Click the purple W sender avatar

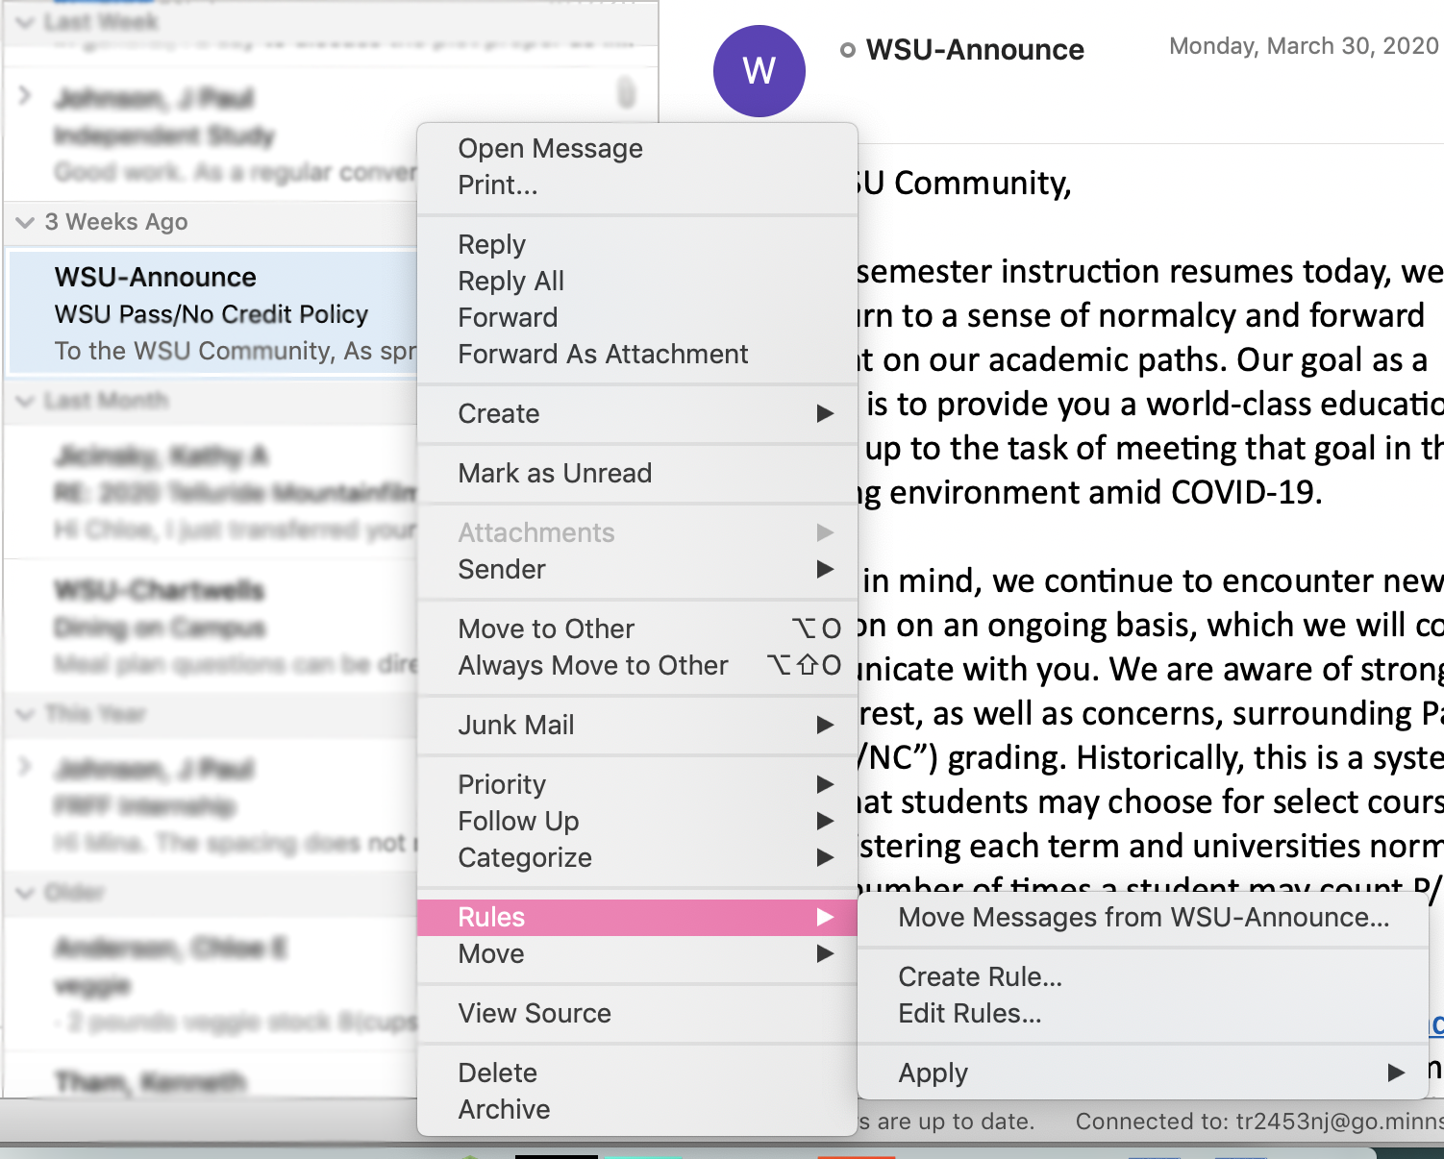[759, 71]
